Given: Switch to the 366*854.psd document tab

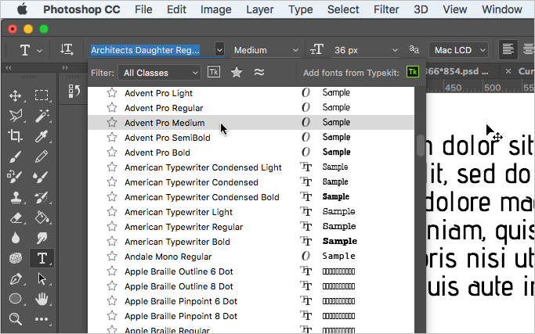Looking at the screenshot, I should (457, 71).
